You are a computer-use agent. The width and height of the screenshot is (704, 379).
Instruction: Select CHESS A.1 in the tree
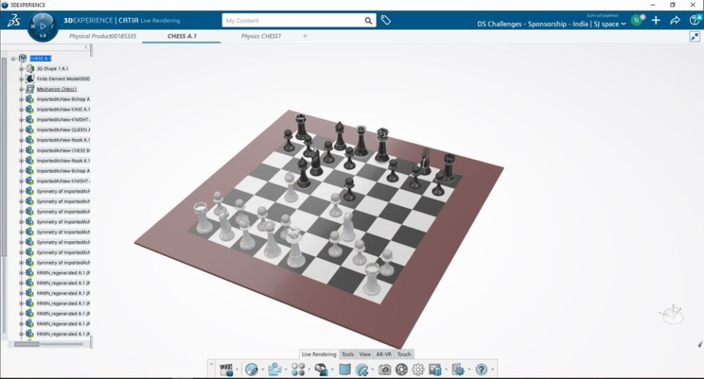pos(40,59)
